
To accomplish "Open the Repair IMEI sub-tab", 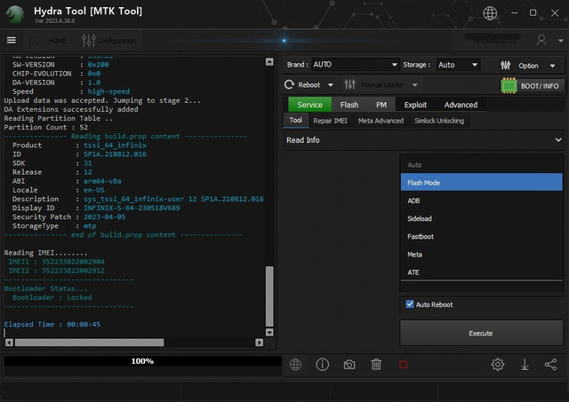I will (x=330, y=121).
